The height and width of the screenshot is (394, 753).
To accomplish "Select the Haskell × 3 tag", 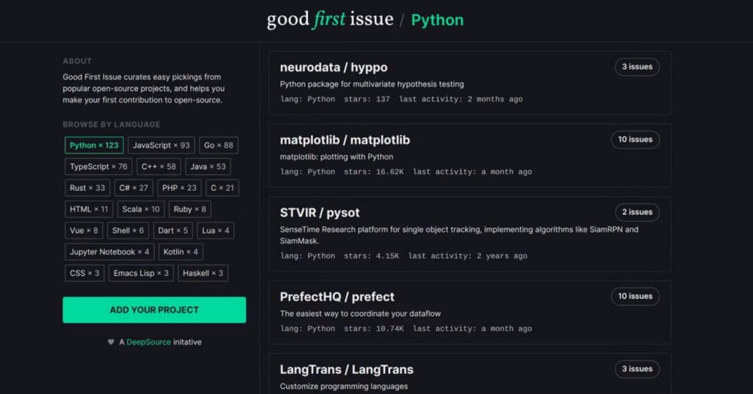I will 203,273.
